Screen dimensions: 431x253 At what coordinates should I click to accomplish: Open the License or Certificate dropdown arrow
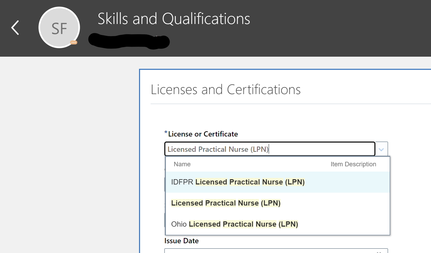point(381,149)
